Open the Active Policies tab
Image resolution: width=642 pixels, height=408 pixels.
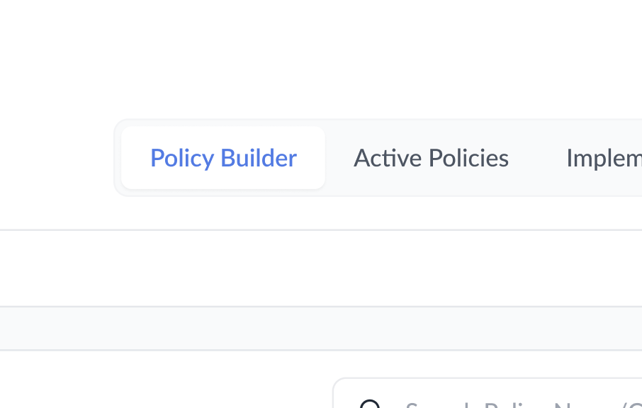pyautogui.click(x=431, y=158)
